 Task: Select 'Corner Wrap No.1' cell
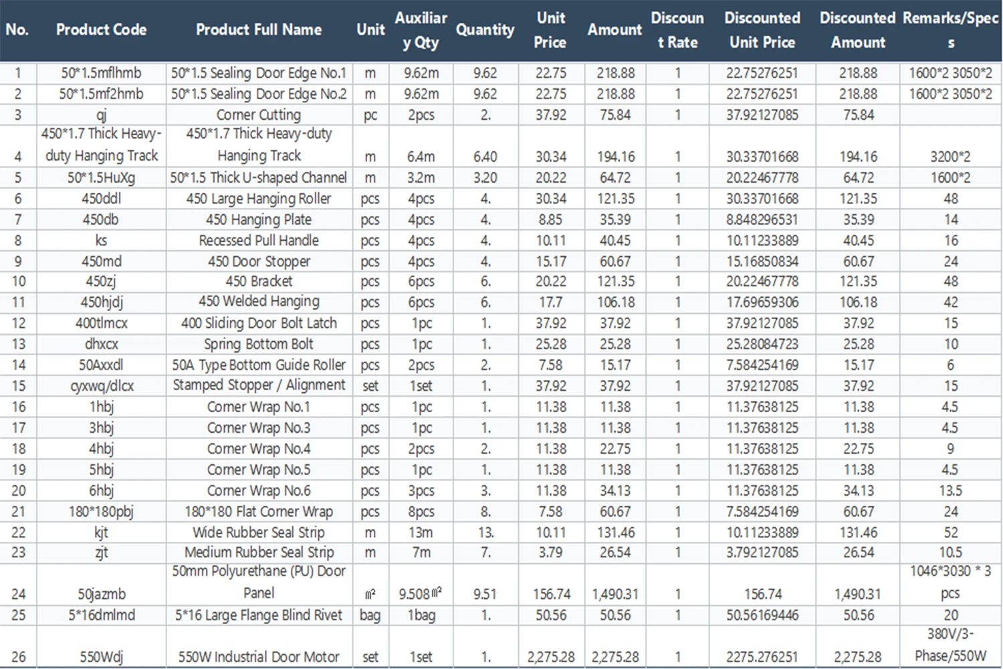pos(259,407)
